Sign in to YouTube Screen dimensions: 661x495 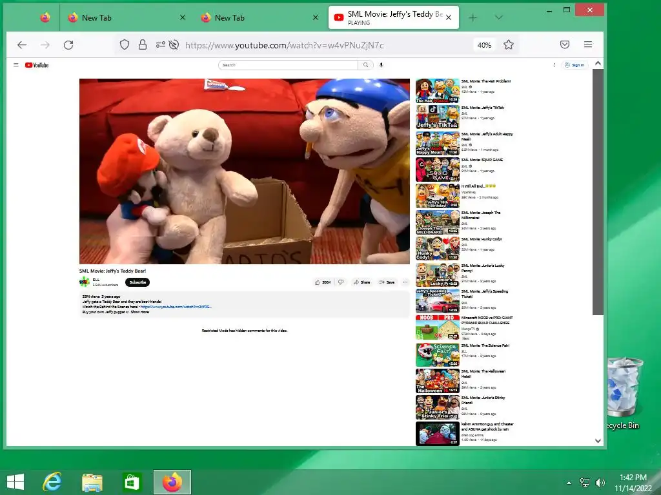point(575,65)
